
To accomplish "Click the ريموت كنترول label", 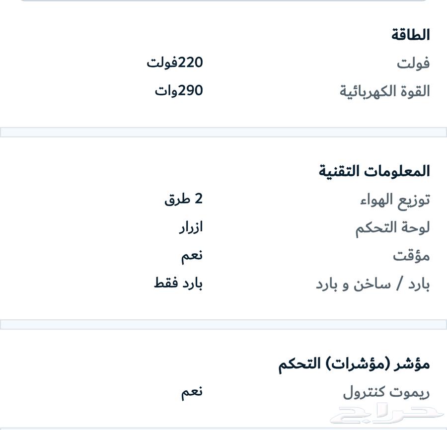I will (386, 392).
